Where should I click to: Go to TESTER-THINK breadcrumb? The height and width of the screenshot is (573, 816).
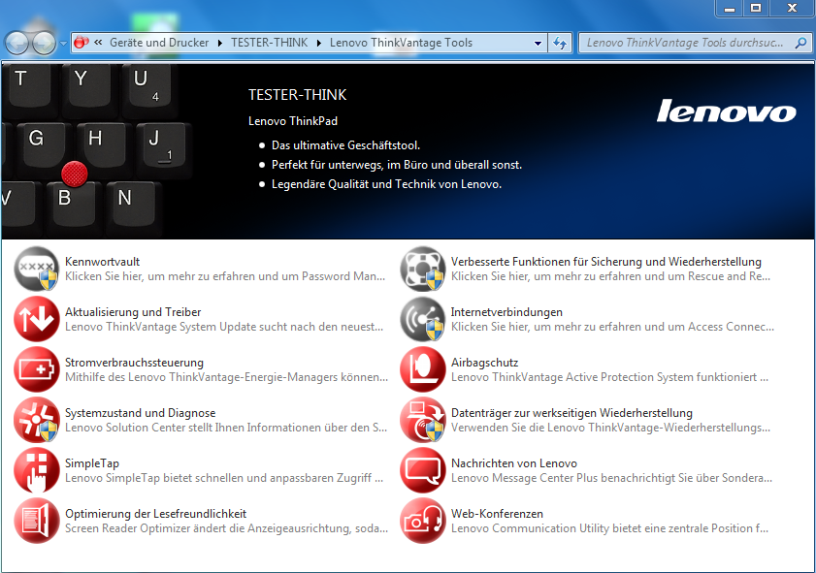pyautogui.click(x=269, y=43)
